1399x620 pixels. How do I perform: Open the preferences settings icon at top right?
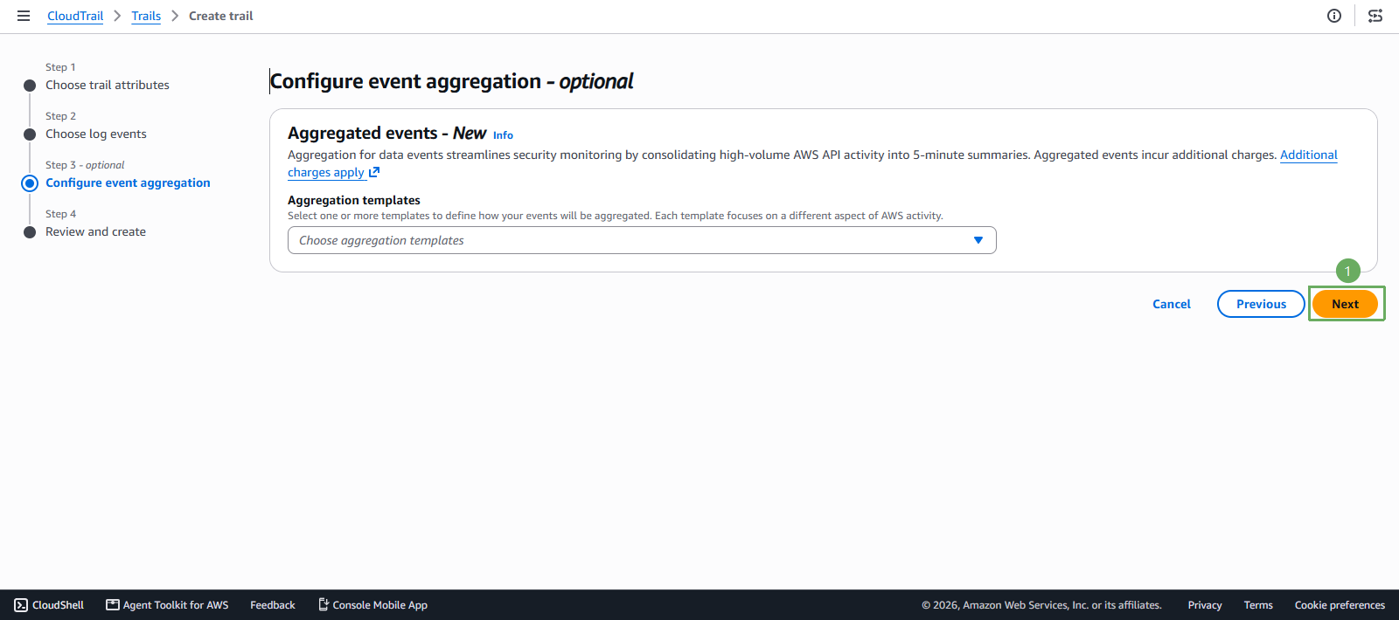click(x=1375, y=16)
